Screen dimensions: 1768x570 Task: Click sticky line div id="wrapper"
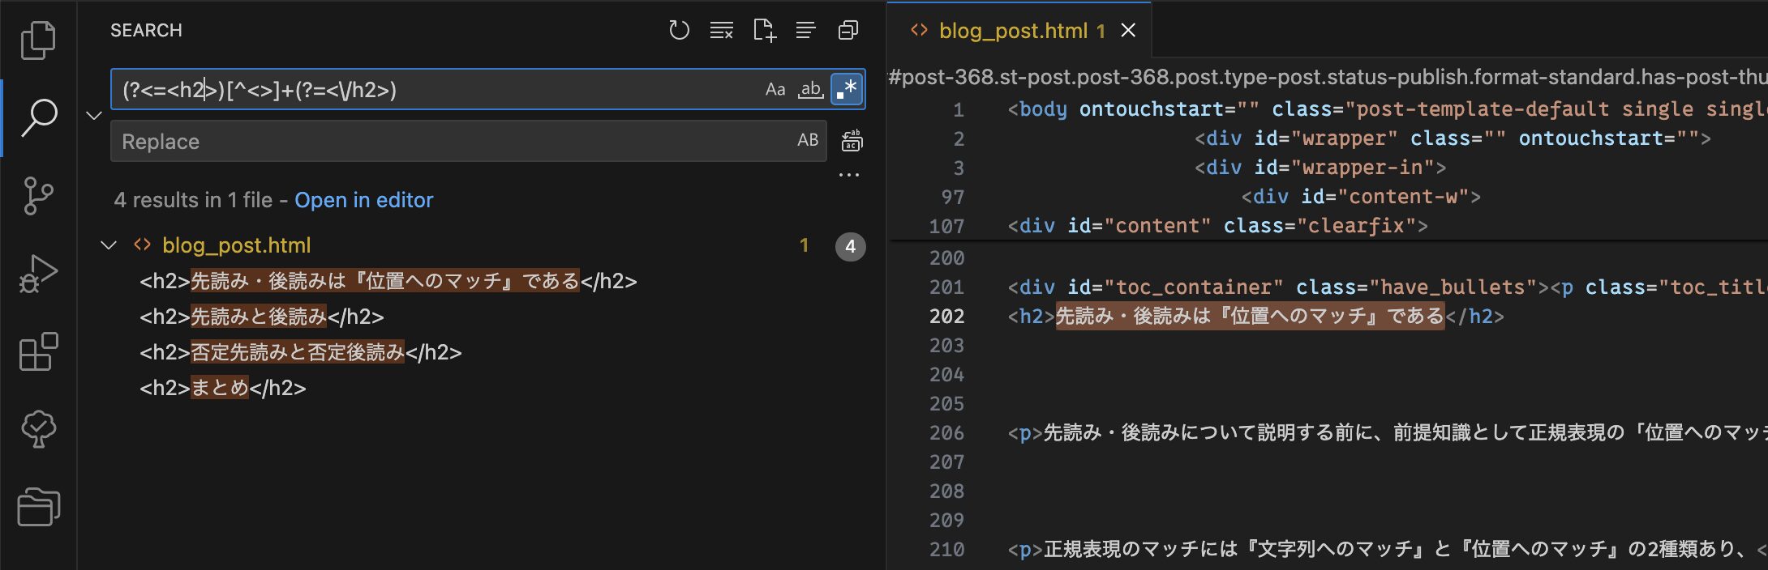click(1453, 138)
